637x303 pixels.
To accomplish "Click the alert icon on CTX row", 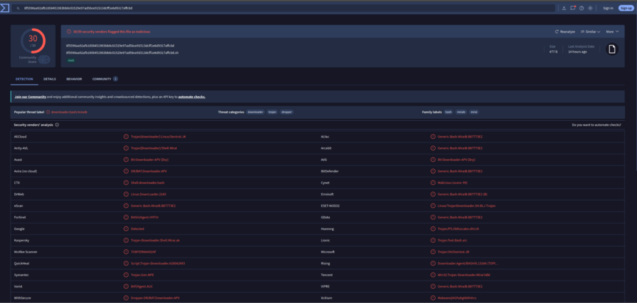I will (x=126, y=183).
